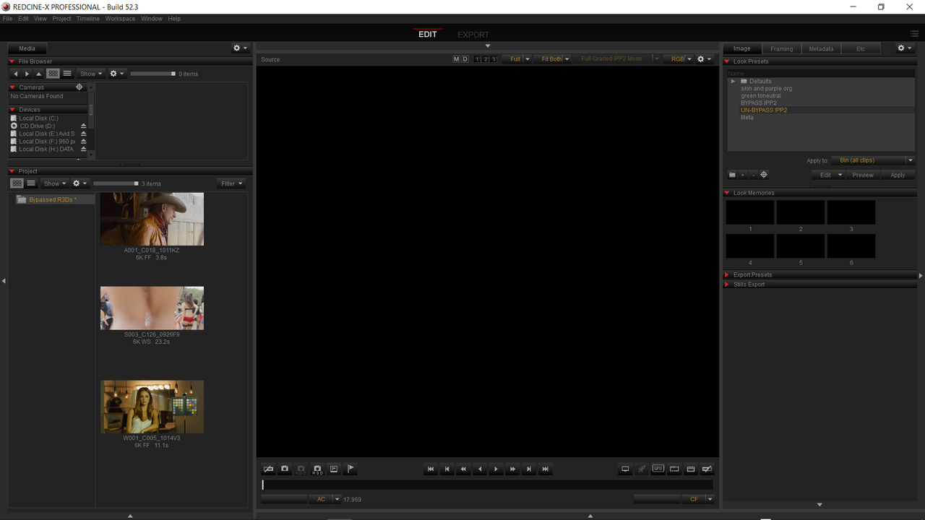Adjust the File Browser thumbnail size slider
The height and width of the screenshot is (520, 925).
153,74
